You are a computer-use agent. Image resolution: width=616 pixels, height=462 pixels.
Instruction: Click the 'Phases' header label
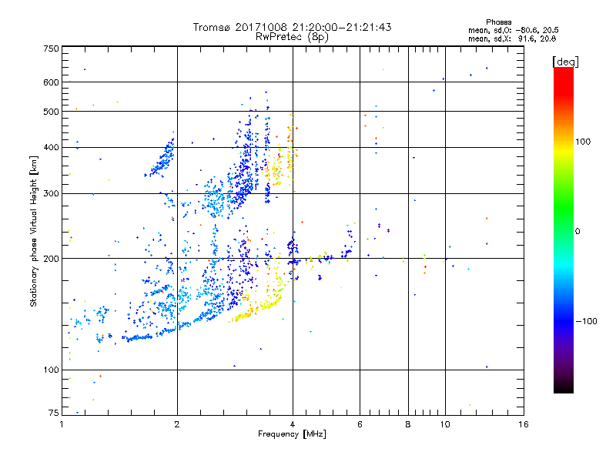(498, 22)
